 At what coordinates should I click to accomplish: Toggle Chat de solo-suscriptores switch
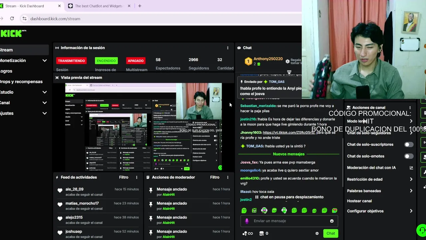click(409, 145)
